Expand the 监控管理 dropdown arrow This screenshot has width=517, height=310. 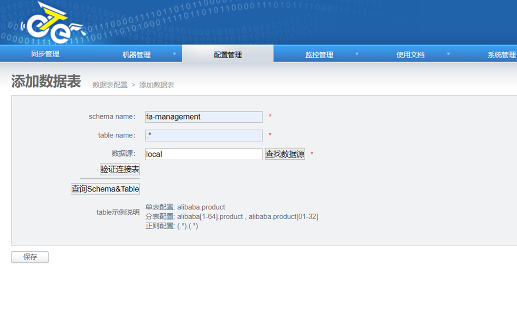tap(357, 54)
